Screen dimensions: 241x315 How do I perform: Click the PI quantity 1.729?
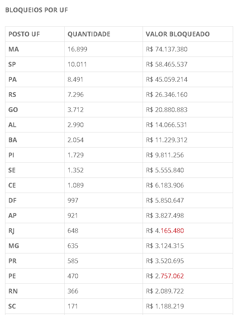[x=75, y=155]
